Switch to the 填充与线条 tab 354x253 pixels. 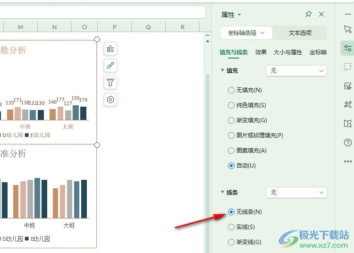[234, 52]
